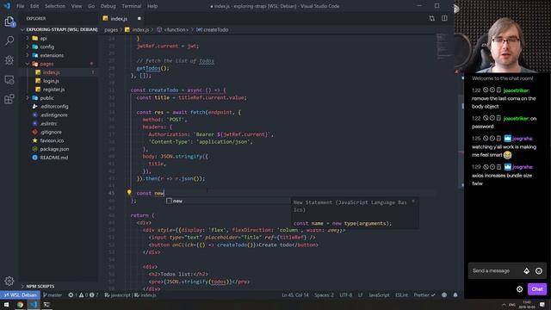Click the bits icon in chat input

526,270
